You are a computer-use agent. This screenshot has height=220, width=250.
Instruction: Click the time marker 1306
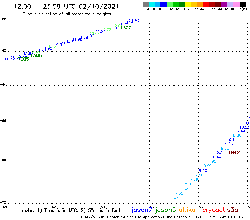[36, 56]
